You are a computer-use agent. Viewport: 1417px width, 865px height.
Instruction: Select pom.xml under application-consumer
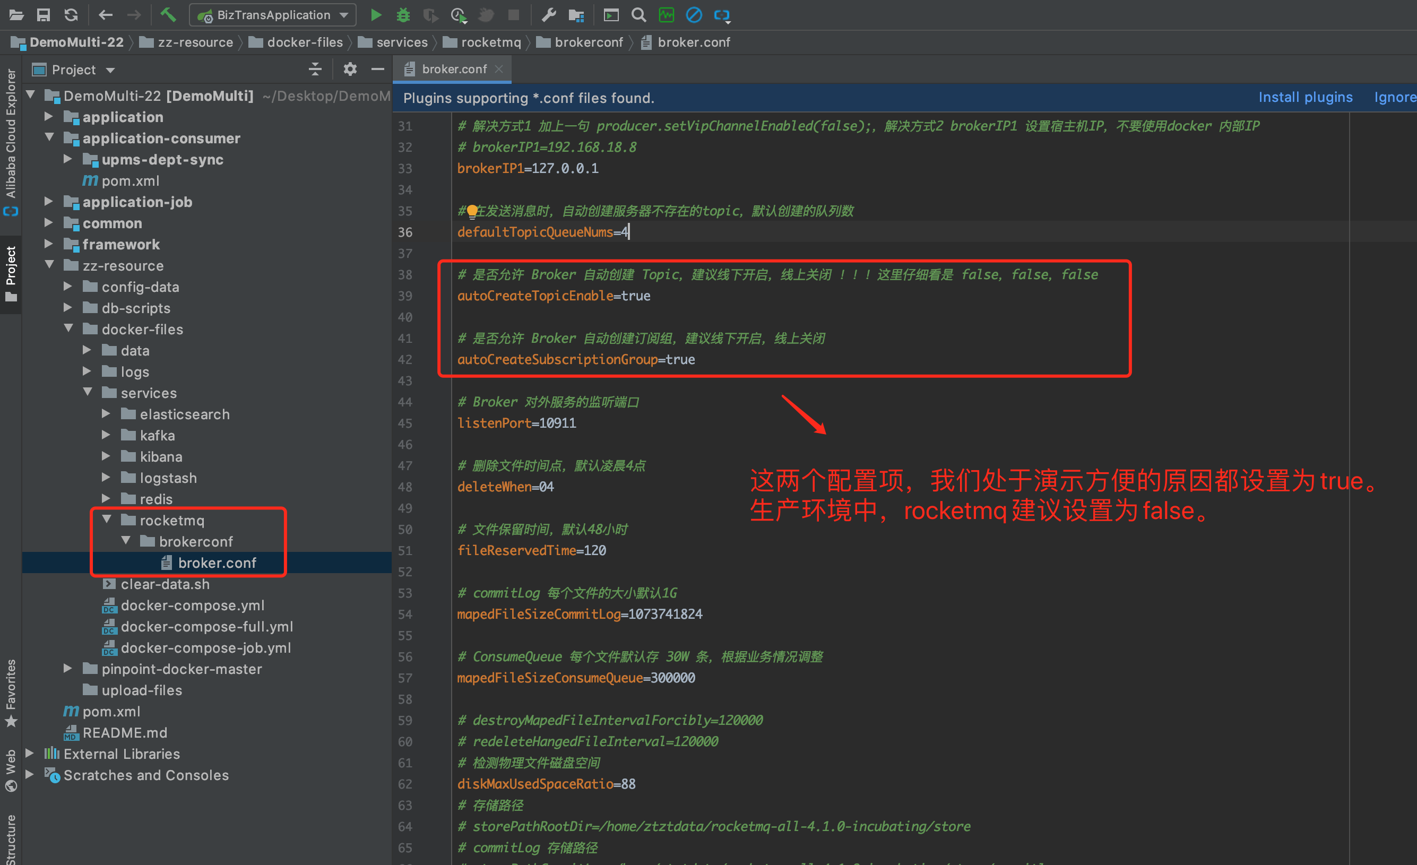[130, 180]
